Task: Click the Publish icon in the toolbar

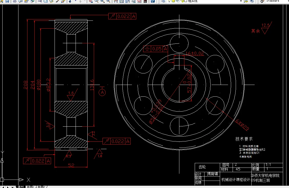Action: pyautogui.click(x=26, y=1)
